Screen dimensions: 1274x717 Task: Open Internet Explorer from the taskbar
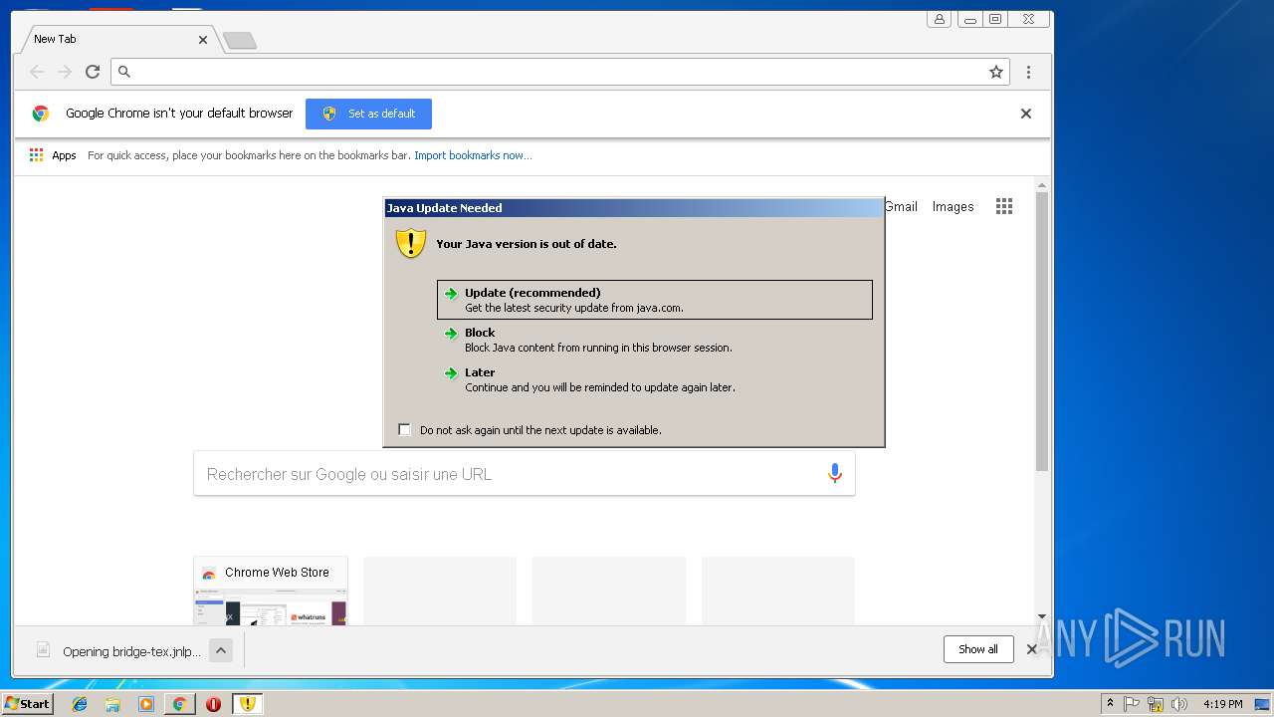pos(80,704)
